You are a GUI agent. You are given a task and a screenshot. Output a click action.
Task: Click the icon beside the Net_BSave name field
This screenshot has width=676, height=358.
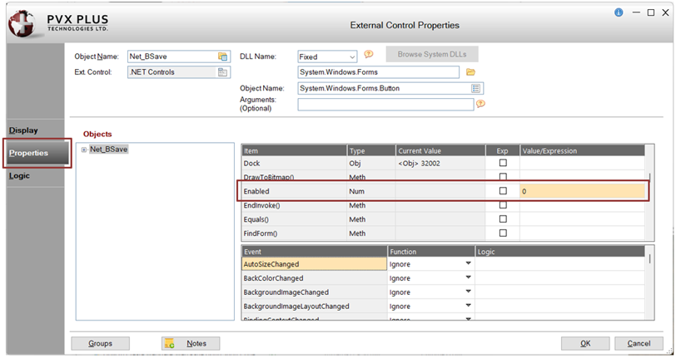(222, 56)
